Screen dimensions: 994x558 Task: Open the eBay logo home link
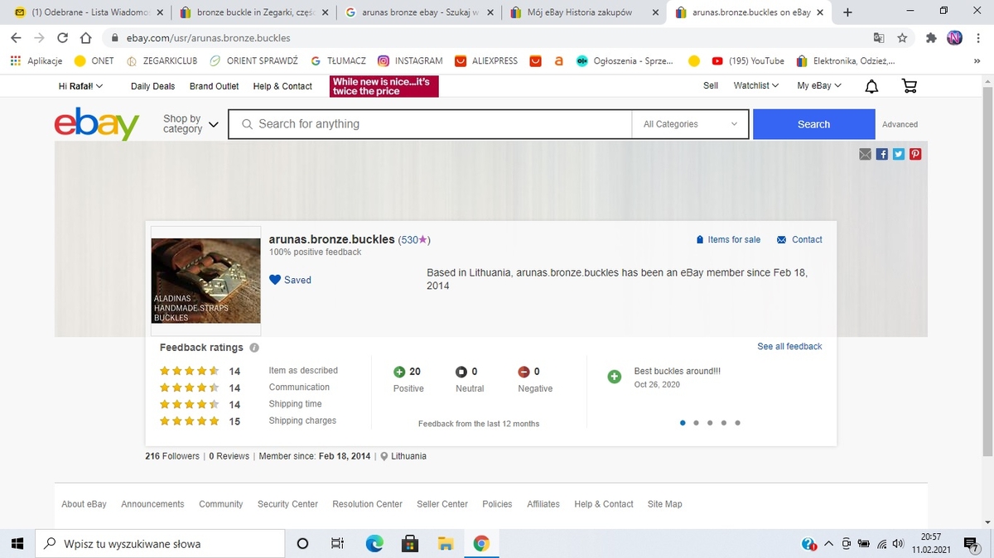pyautogui.click(x=97, y=123)
